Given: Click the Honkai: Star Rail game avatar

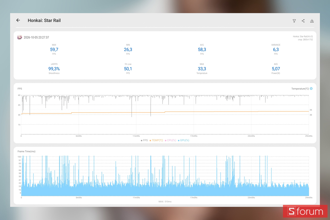Looking at the screenshot, I should 20,37.
